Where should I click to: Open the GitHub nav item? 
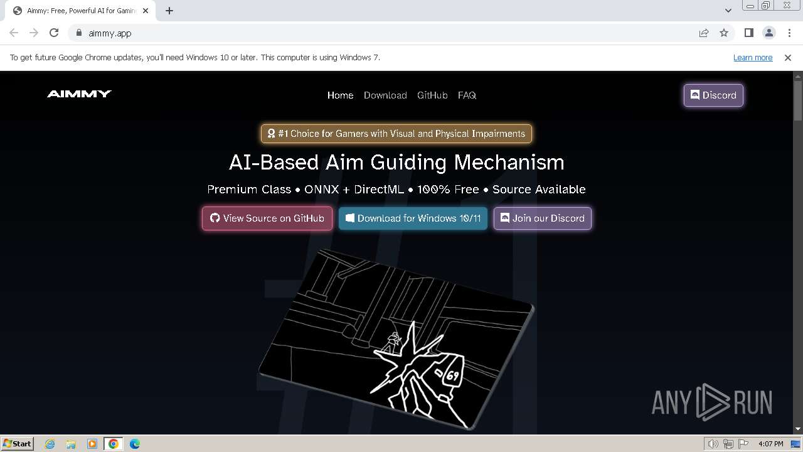[x=432, y=95]
